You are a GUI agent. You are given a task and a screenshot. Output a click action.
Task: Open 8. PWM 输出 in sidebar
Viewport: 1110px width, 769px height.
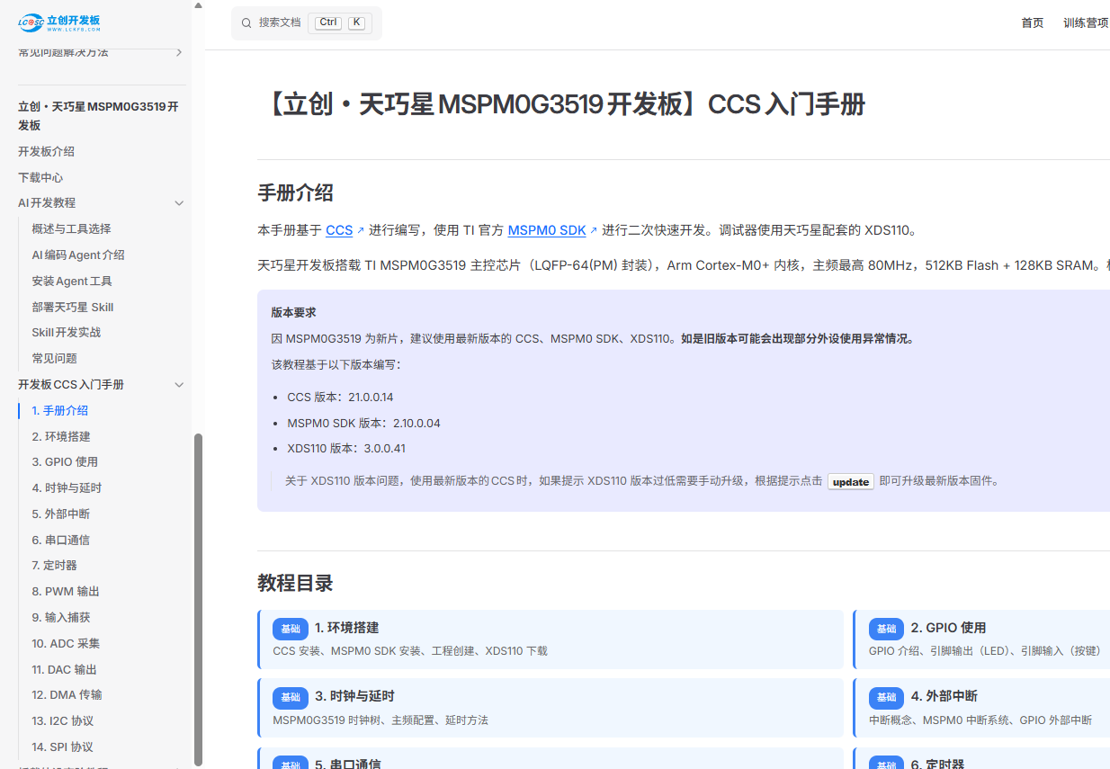(x=66, y=592)
